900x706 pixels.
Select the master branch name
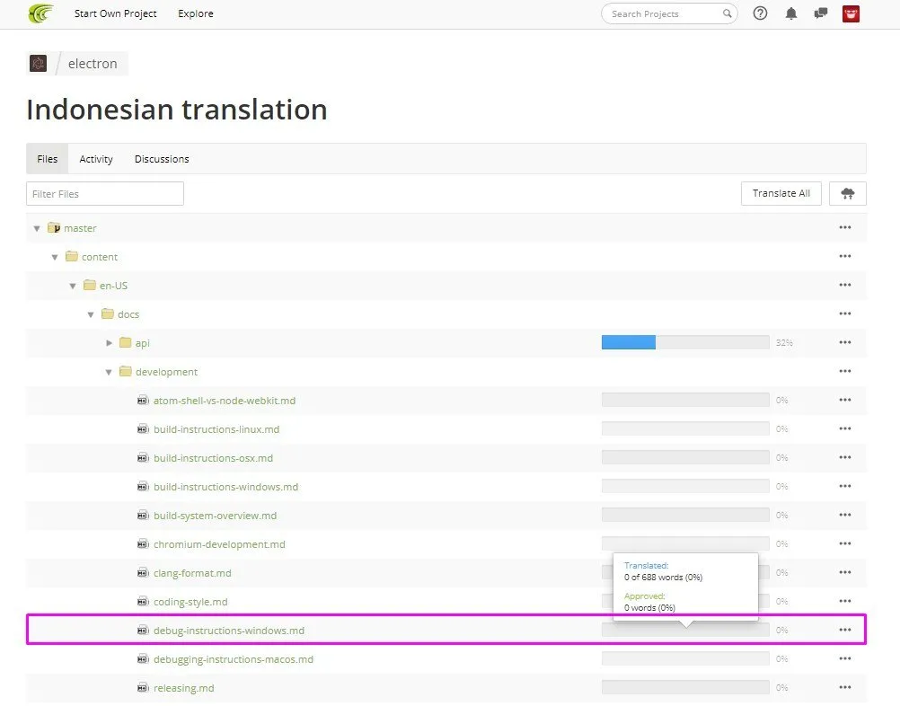click(x=80, y=228)
